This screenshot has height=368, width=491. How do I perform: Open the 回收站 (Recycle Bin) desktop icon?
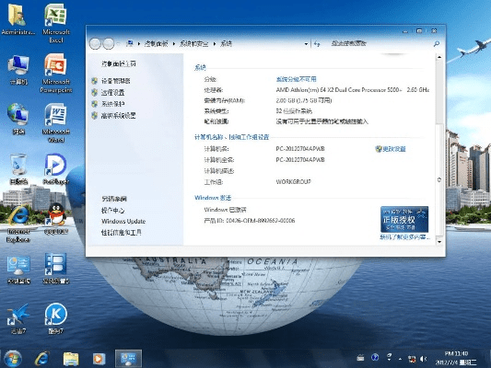coord(18,169)
